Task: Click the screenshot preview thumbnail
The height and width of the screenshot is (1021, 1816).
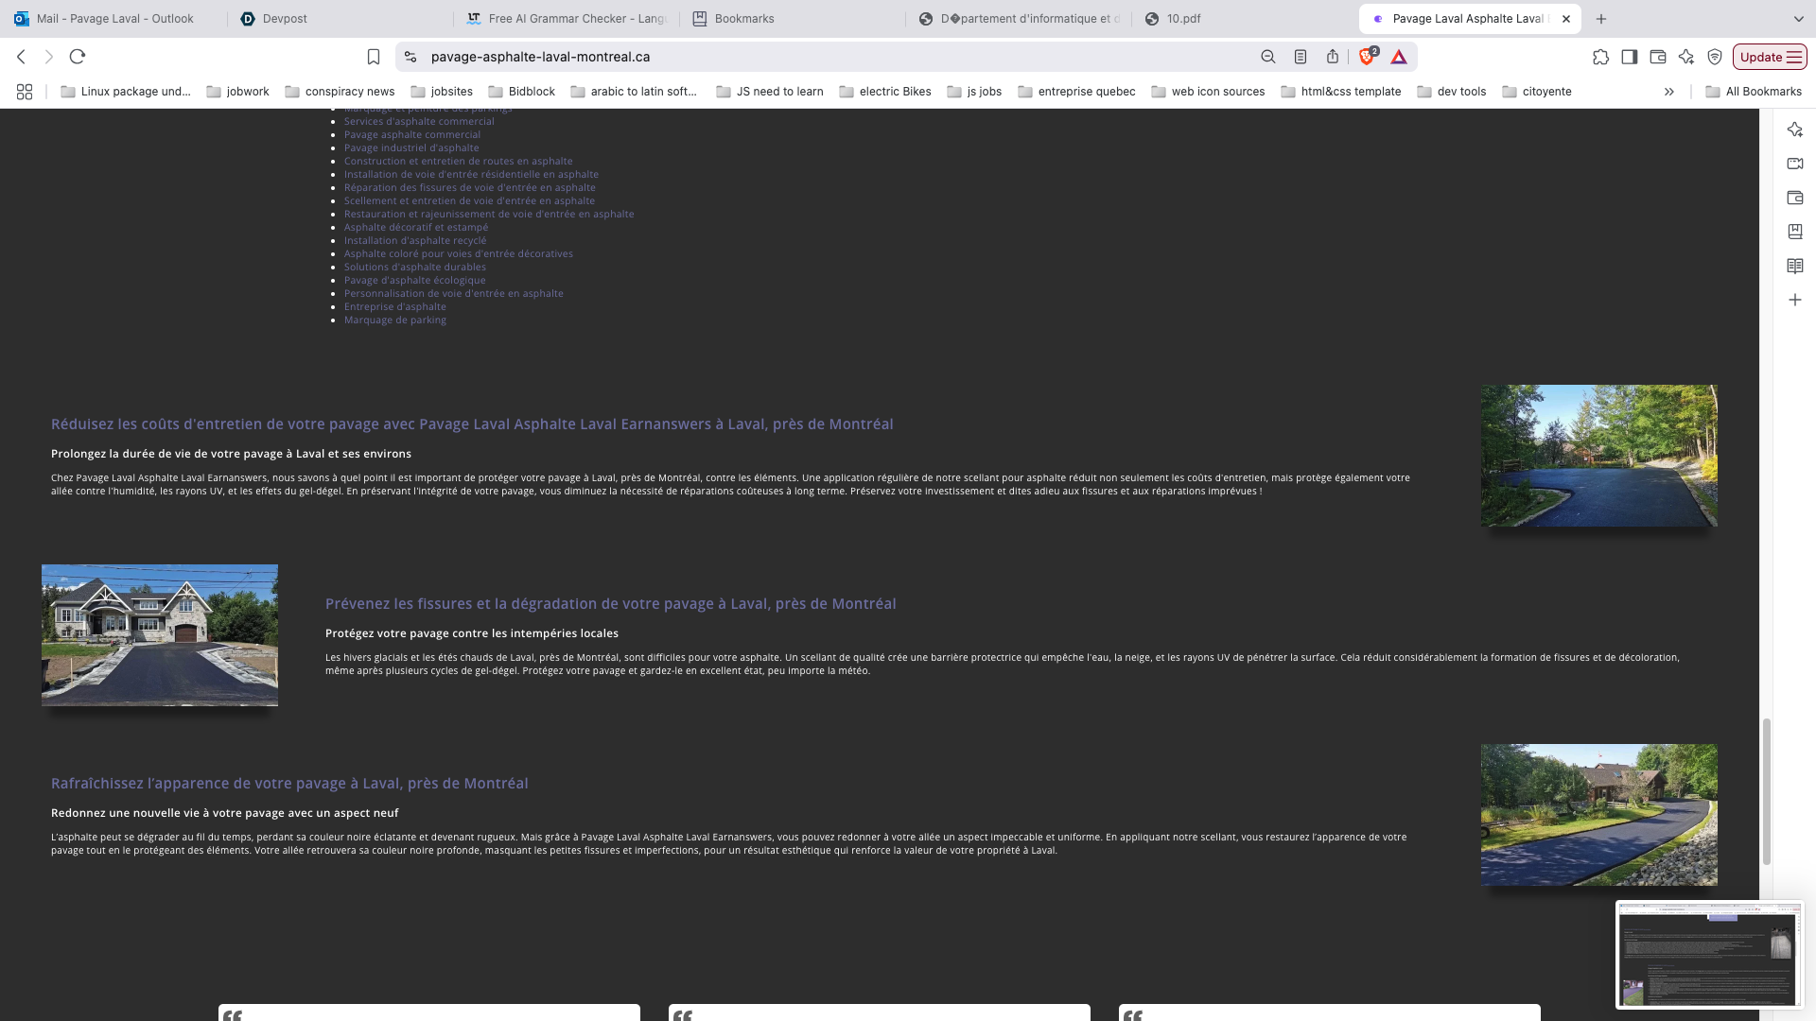Action: tap(1708, 955)
